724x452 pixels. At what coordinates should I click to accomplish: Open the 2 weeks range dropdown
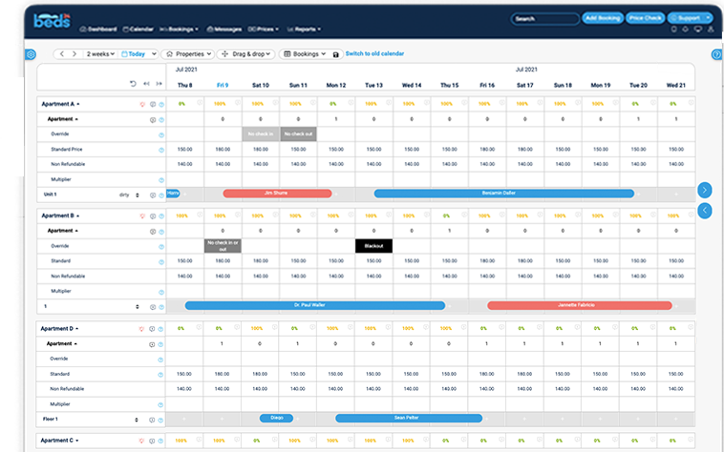pyautogui.click(x=100, y=54)
